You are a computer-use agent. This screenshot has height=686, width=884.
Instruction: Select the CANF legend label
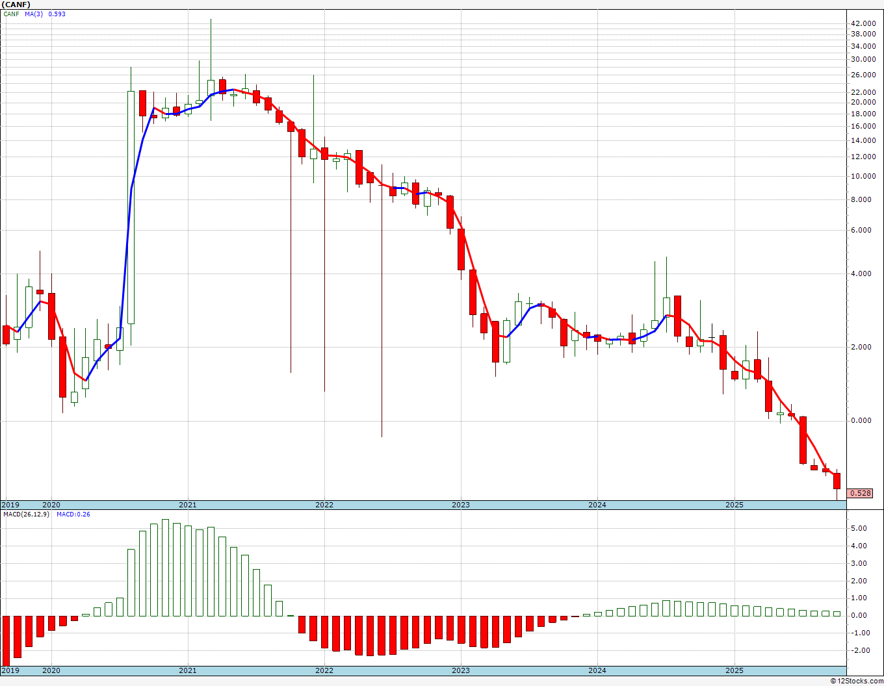tap(11, 14)
